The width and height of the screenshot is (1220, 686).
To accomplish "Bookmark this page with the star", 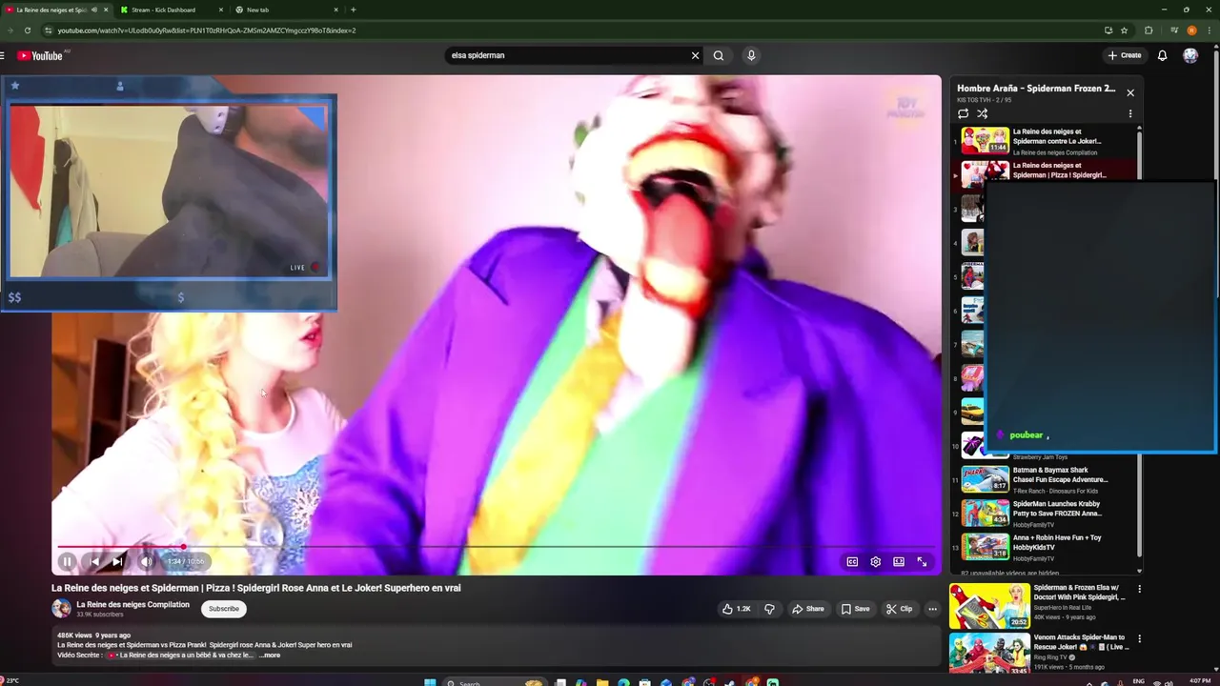I will tap(1125, 30).
